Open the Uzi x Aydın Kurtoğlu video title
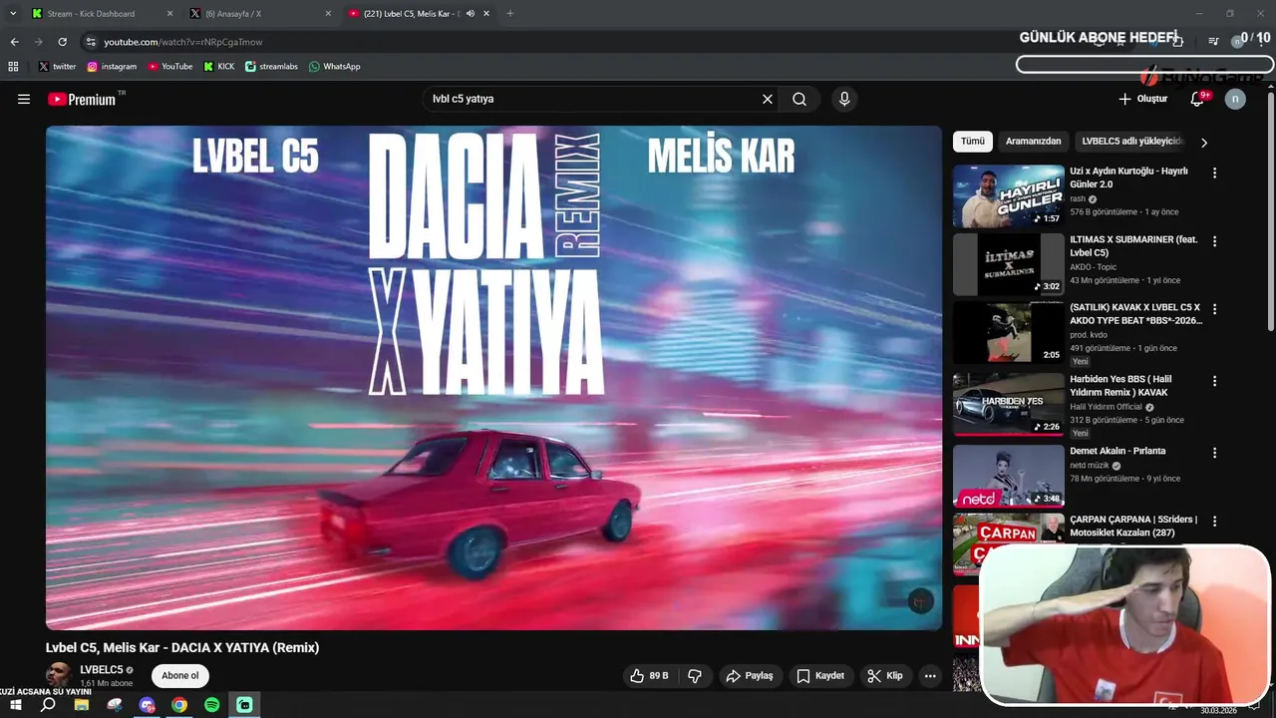The image size is (1276, 718). point(1129,178)
